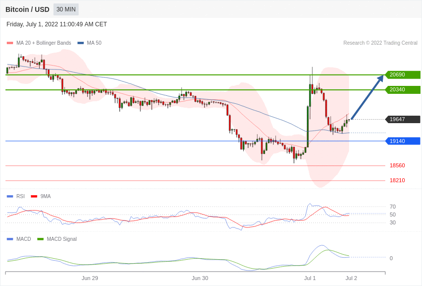Click the MACD 0 axis label
This screenshot has width=422, height=286.
click(391, 258)
